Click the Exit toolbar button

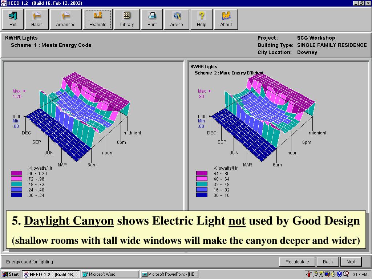point(13,20)
